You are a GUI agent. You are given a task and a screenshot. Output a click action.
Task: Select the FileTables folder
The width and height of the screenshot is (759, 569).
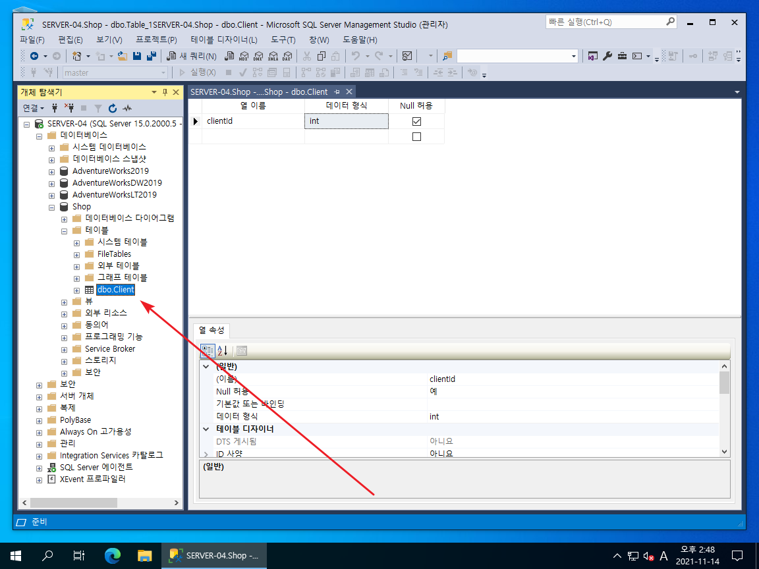(114, 254)
